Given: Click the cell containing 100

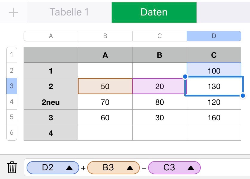Looking at the screenshot, I should 214,71.
